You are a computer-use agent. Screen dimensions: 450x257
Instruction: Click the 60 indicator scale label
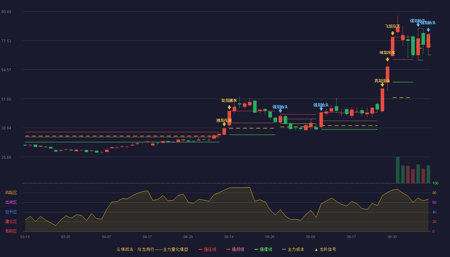tap(434, 203)
